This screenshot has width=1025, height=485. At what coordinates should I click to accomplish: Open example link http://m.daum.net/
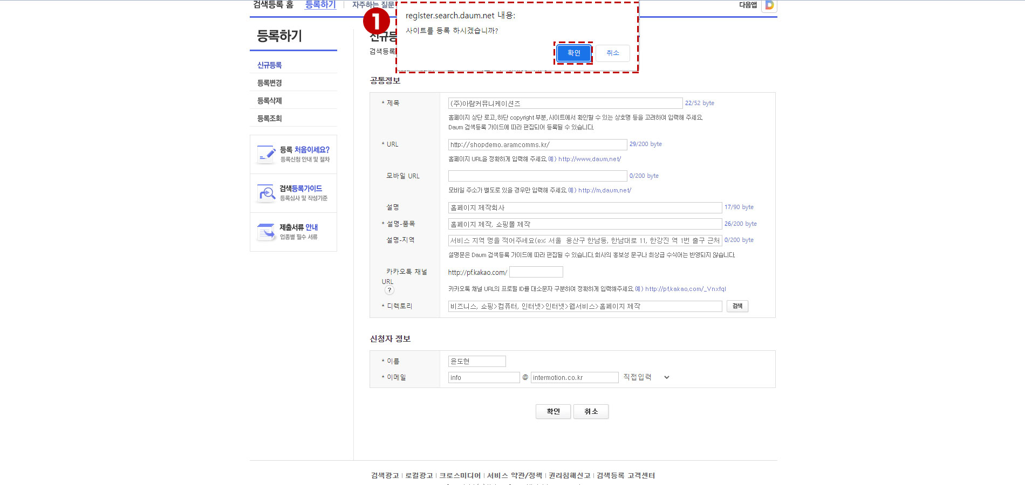tap(605, 190)
